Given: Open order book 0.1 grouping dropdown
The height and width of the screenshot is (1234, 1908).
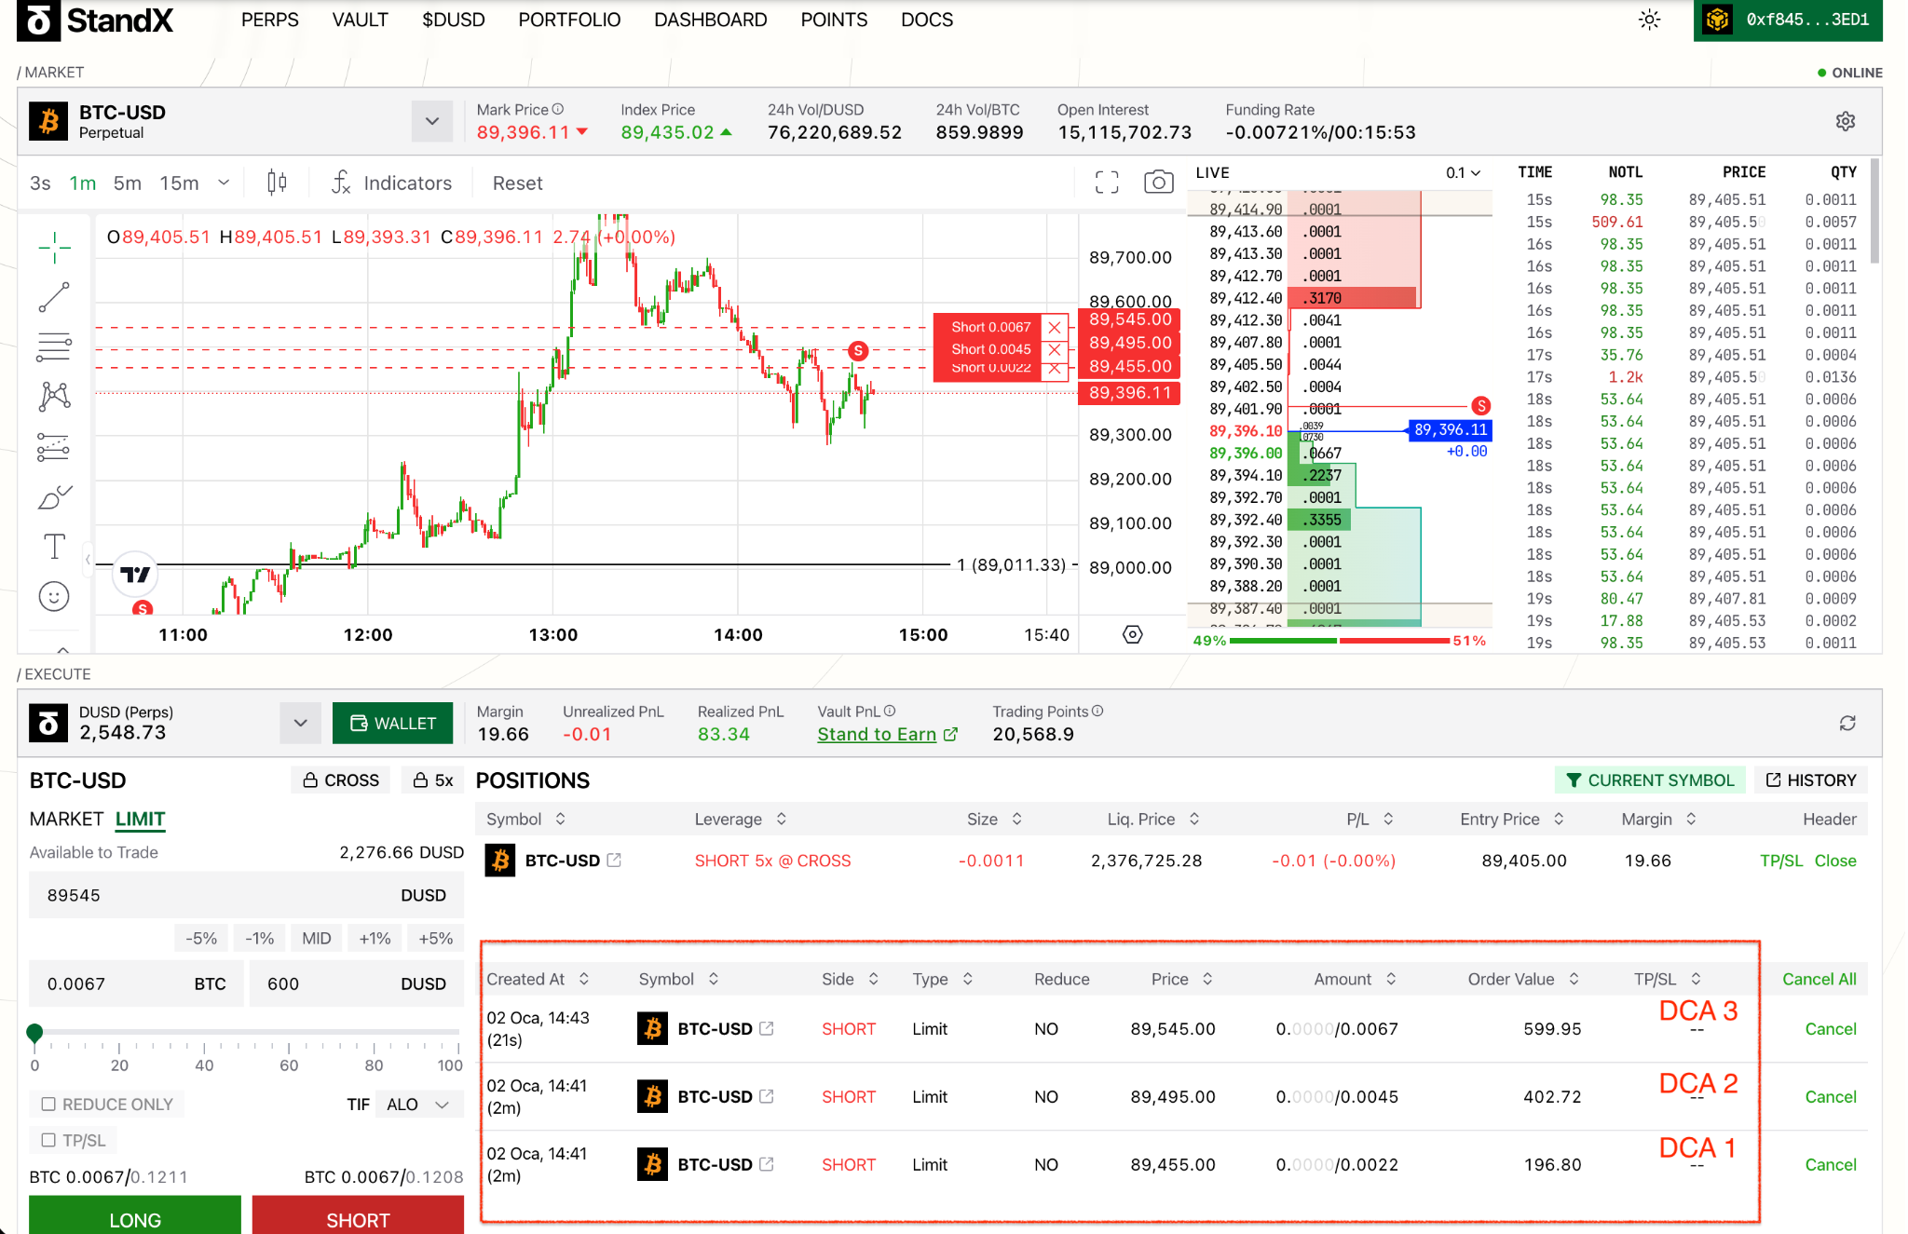Looking at the screenshot, I should coord(1463,173).
